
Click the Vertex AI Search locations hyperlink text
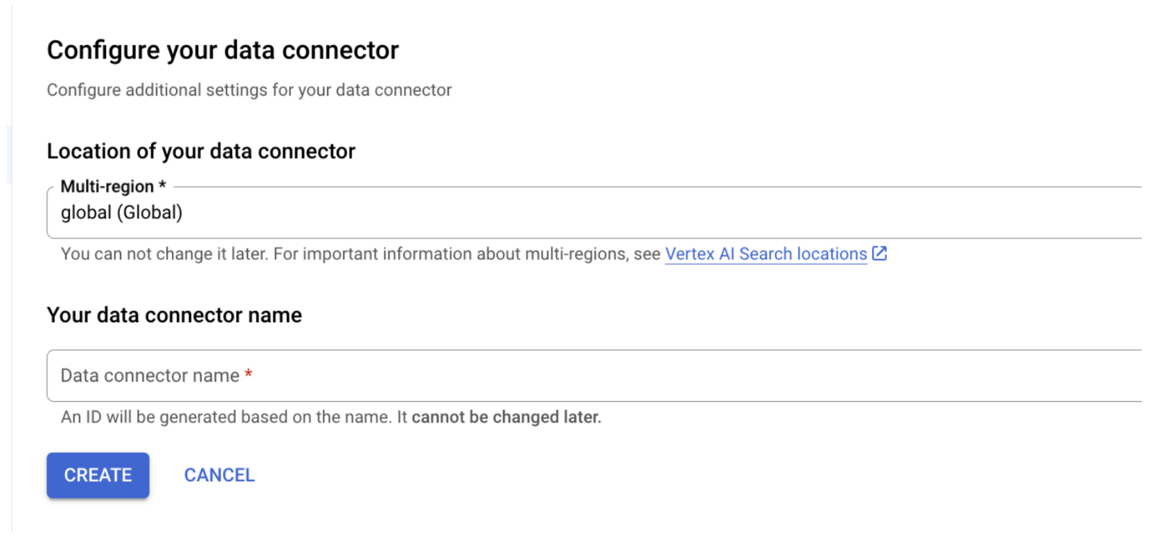tap(765, 254)
